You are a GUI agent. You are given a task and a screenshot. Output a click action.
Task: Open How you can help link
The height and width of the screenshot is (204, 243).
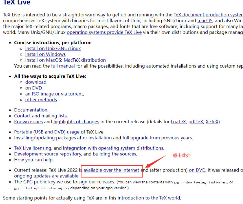[x=33, y=160]
